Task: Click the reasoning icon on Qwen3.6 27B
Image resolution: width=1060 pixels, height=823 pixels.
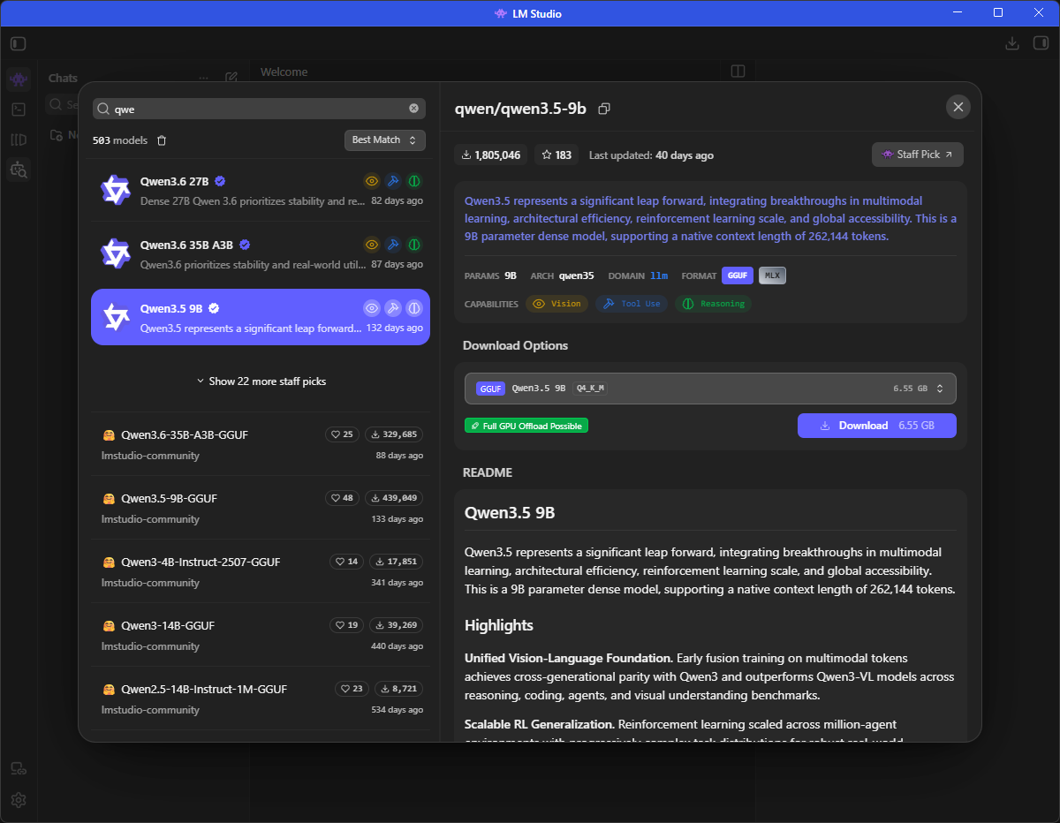Action: point(414,181)
